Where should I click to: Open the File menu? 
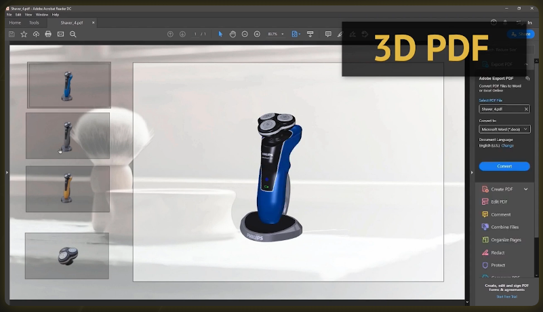tap(9, 14)
